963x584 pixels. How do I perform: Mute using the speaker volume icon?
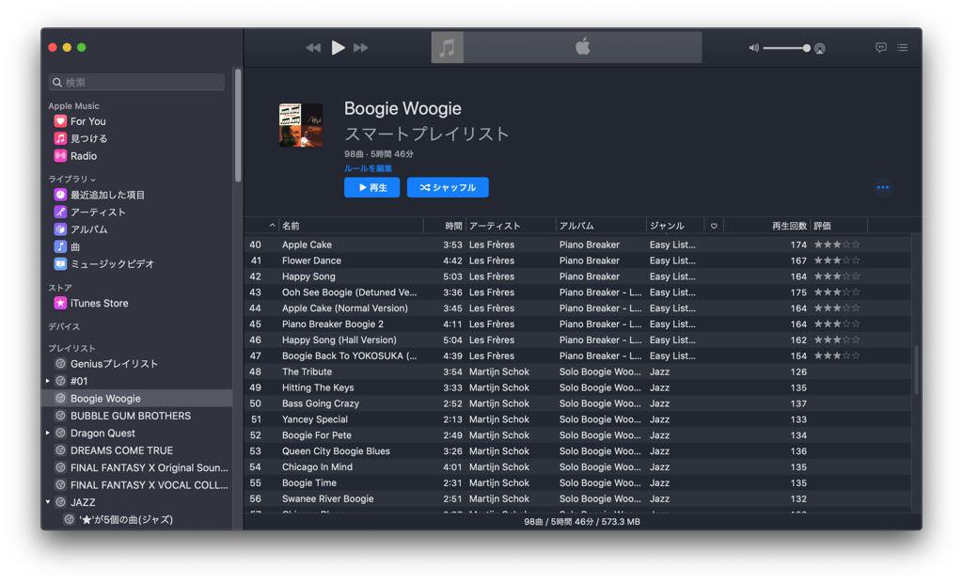(753, 48)
